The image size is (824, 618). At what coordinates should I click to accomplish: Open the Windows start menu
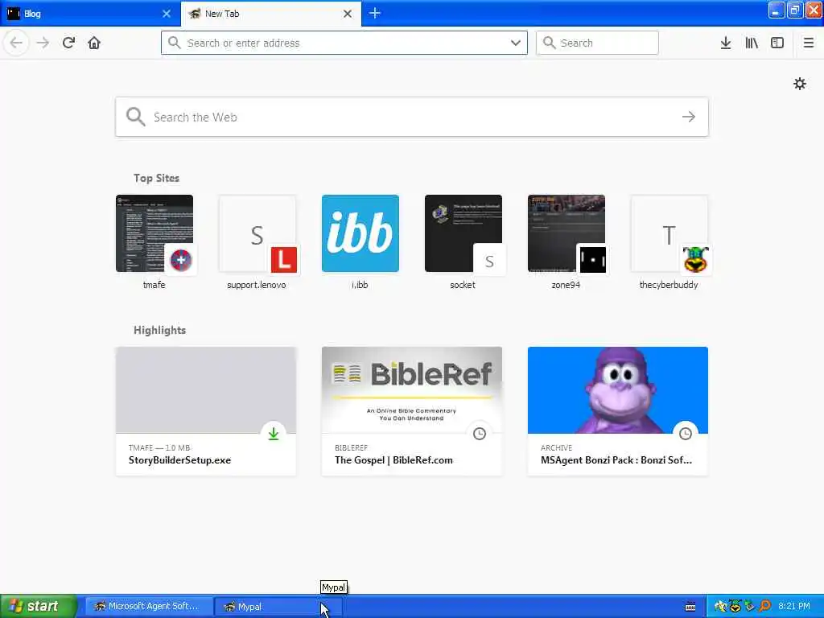click(x=39, y=606)
